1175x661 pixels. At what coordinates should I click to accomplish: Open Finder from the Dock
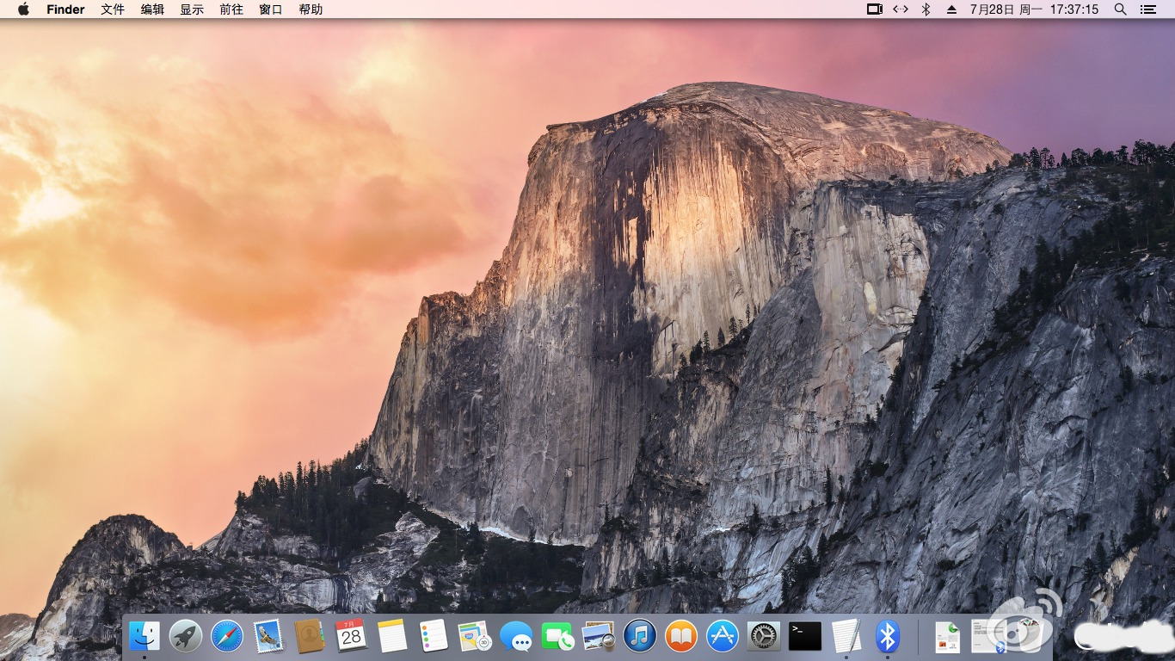145,637
